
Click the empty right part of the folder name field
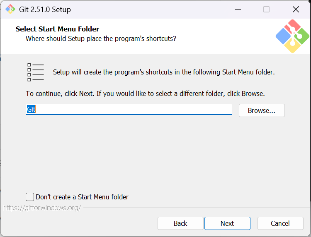pos(166,110)
